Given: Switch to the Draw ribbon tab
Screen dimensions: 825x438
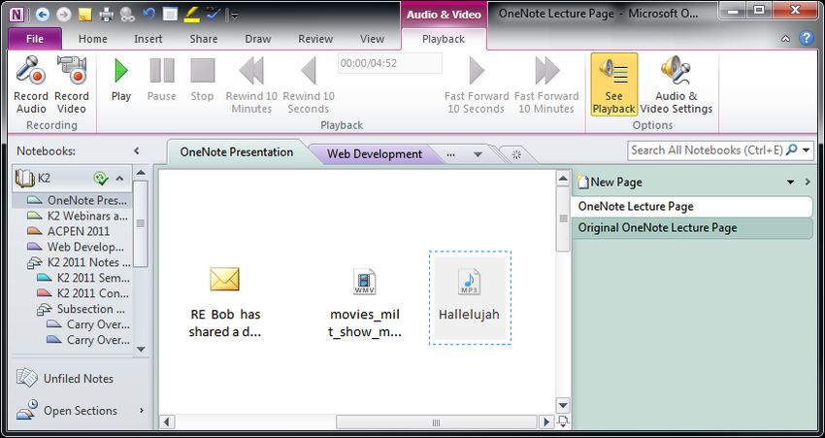Looking at the screenshot, I should coord(258,39).
